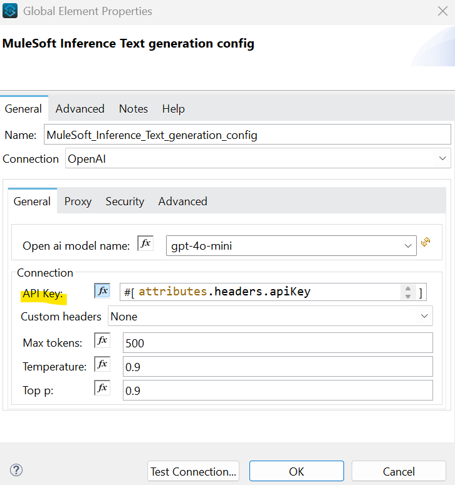This screenshot has width=455, height=485.
Task: Open the Security connection tab
Action: [125, 202]
